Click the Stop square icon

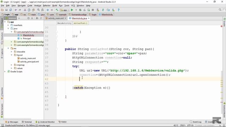coord(93,10)
